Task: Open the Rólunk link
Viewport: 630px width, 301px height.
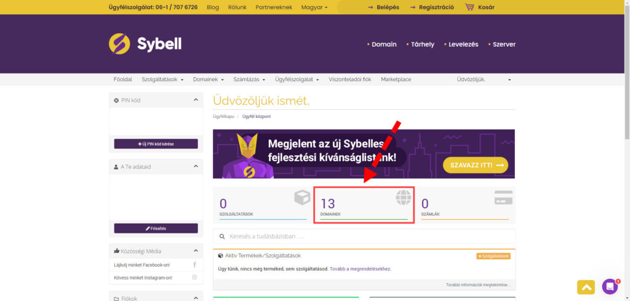Action: pos(237,7)
